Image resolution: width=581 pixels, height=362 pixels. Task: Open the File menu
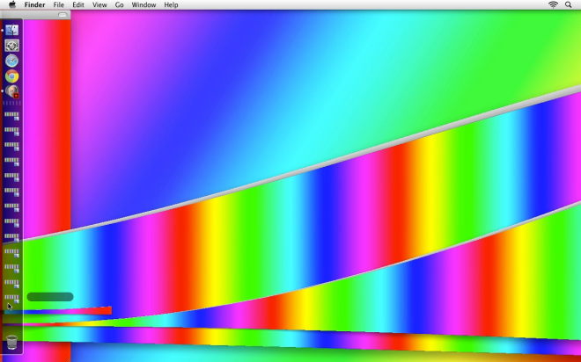58,5
